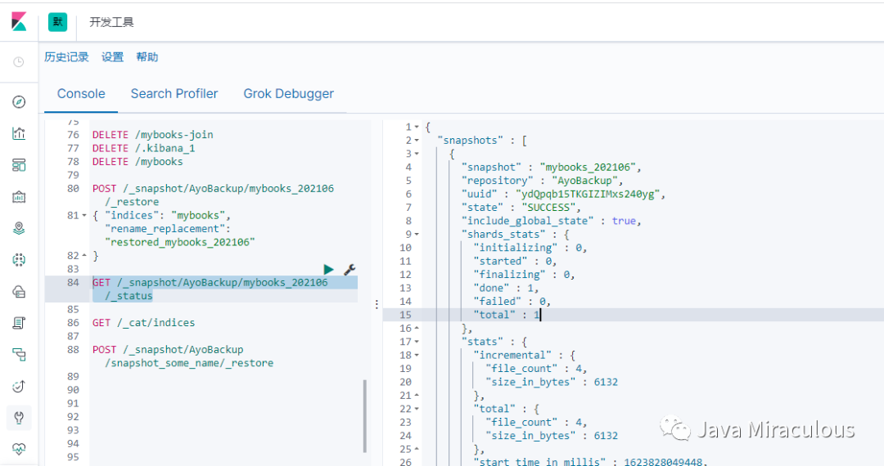Click the DELETE /mybooks line
The image size is (884, 466).
[138, 162]
